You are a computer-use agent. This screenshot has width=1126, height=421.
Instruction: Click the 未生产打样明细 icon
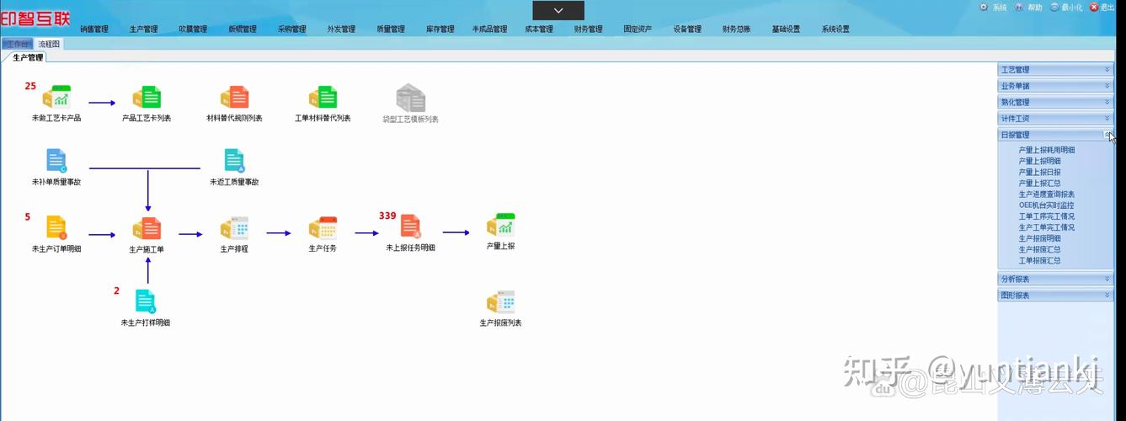146,302
